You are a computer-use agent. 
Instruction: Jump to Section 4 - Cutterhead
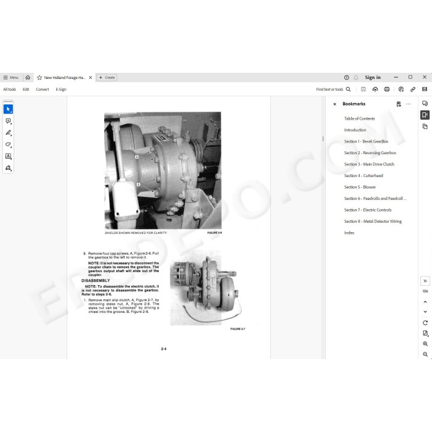(x=363, y=176)
